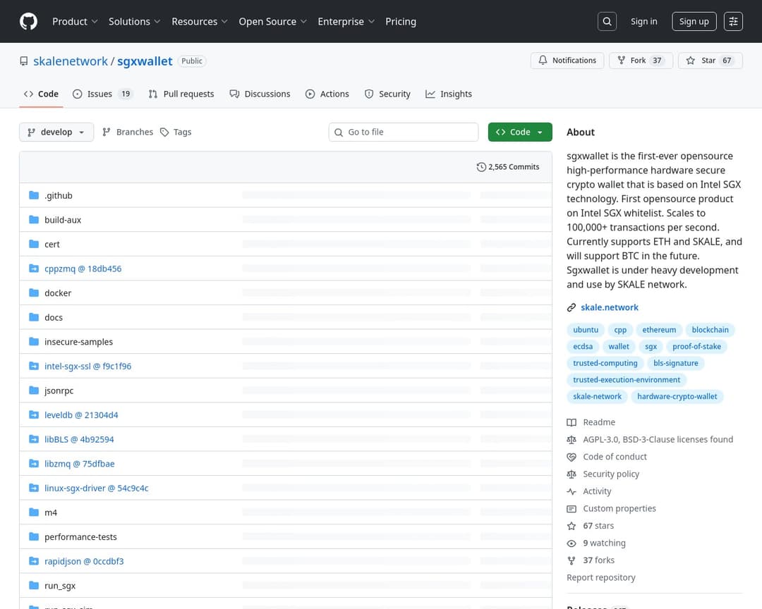Image resolution: width=762 pixels, height=609 pixels.
Task: Click the Sign up button
Action: pyautogui.click(x=694, y=22)
